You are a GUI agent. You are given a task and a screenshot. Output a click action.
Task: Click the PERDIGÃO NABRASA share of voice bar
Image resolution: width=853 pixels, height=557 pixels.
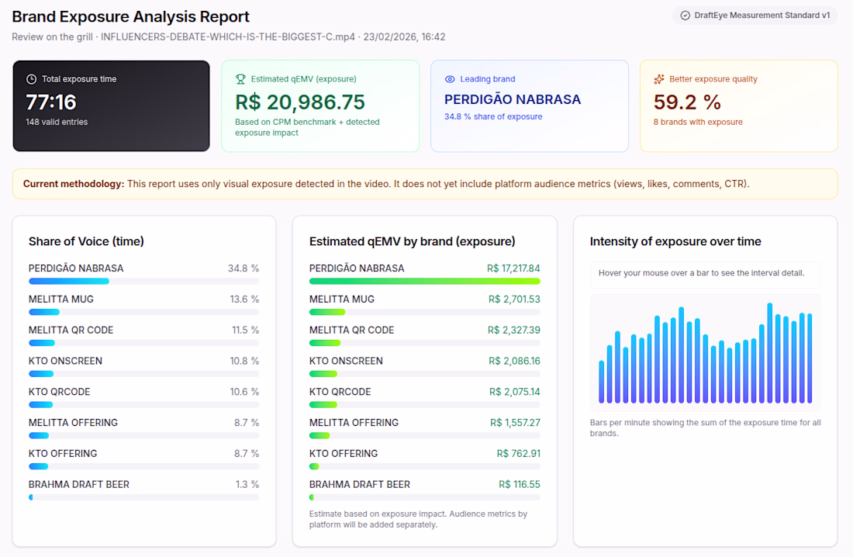[68, 281]
